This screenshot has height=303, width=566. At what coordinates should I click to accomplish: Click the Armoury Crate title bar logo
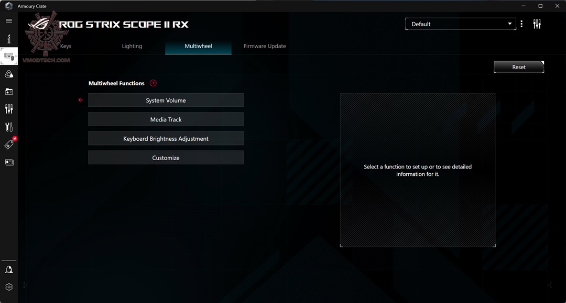click(x=9, y=6)
